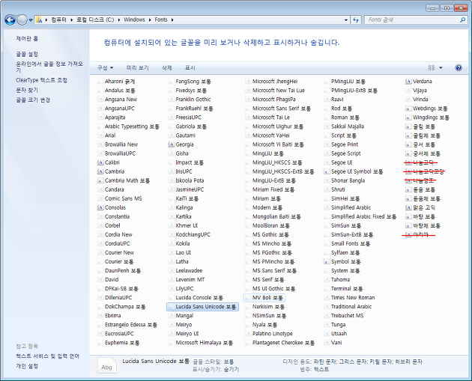Select the 바탕 보통 font icon
The image size is (472, 381).
408,217
